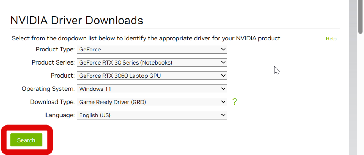
Task: Open the Product Type dropdown
Action: click(152, 49)
